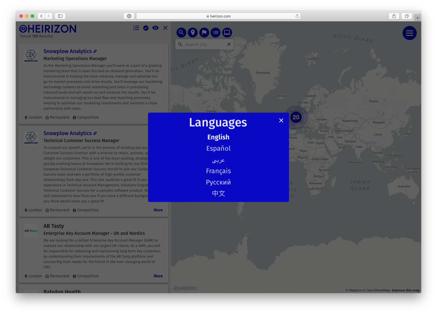Click the Marketing Operations Manager job title
437x314 pixels.
(x=75, y=59)
